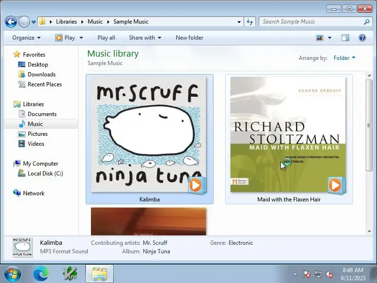The image size is (377, 283).
Task: Focus the Search Sample Music field
Action: click(312, 22)
